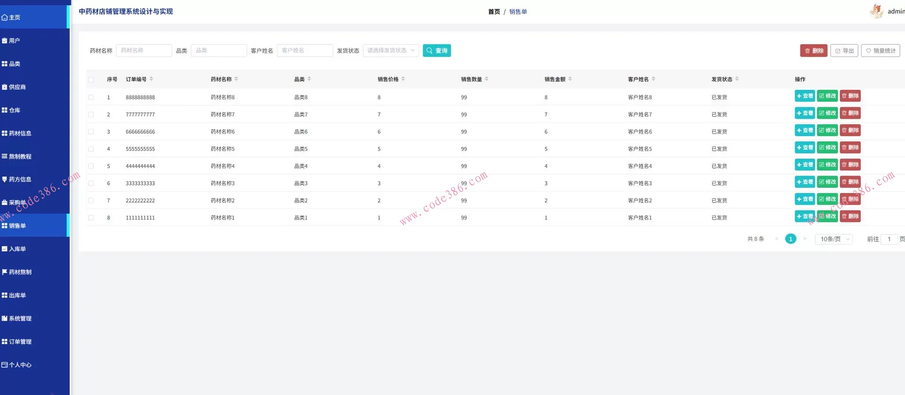
Task: Go to 品类 category management
Action: (34, 64)
